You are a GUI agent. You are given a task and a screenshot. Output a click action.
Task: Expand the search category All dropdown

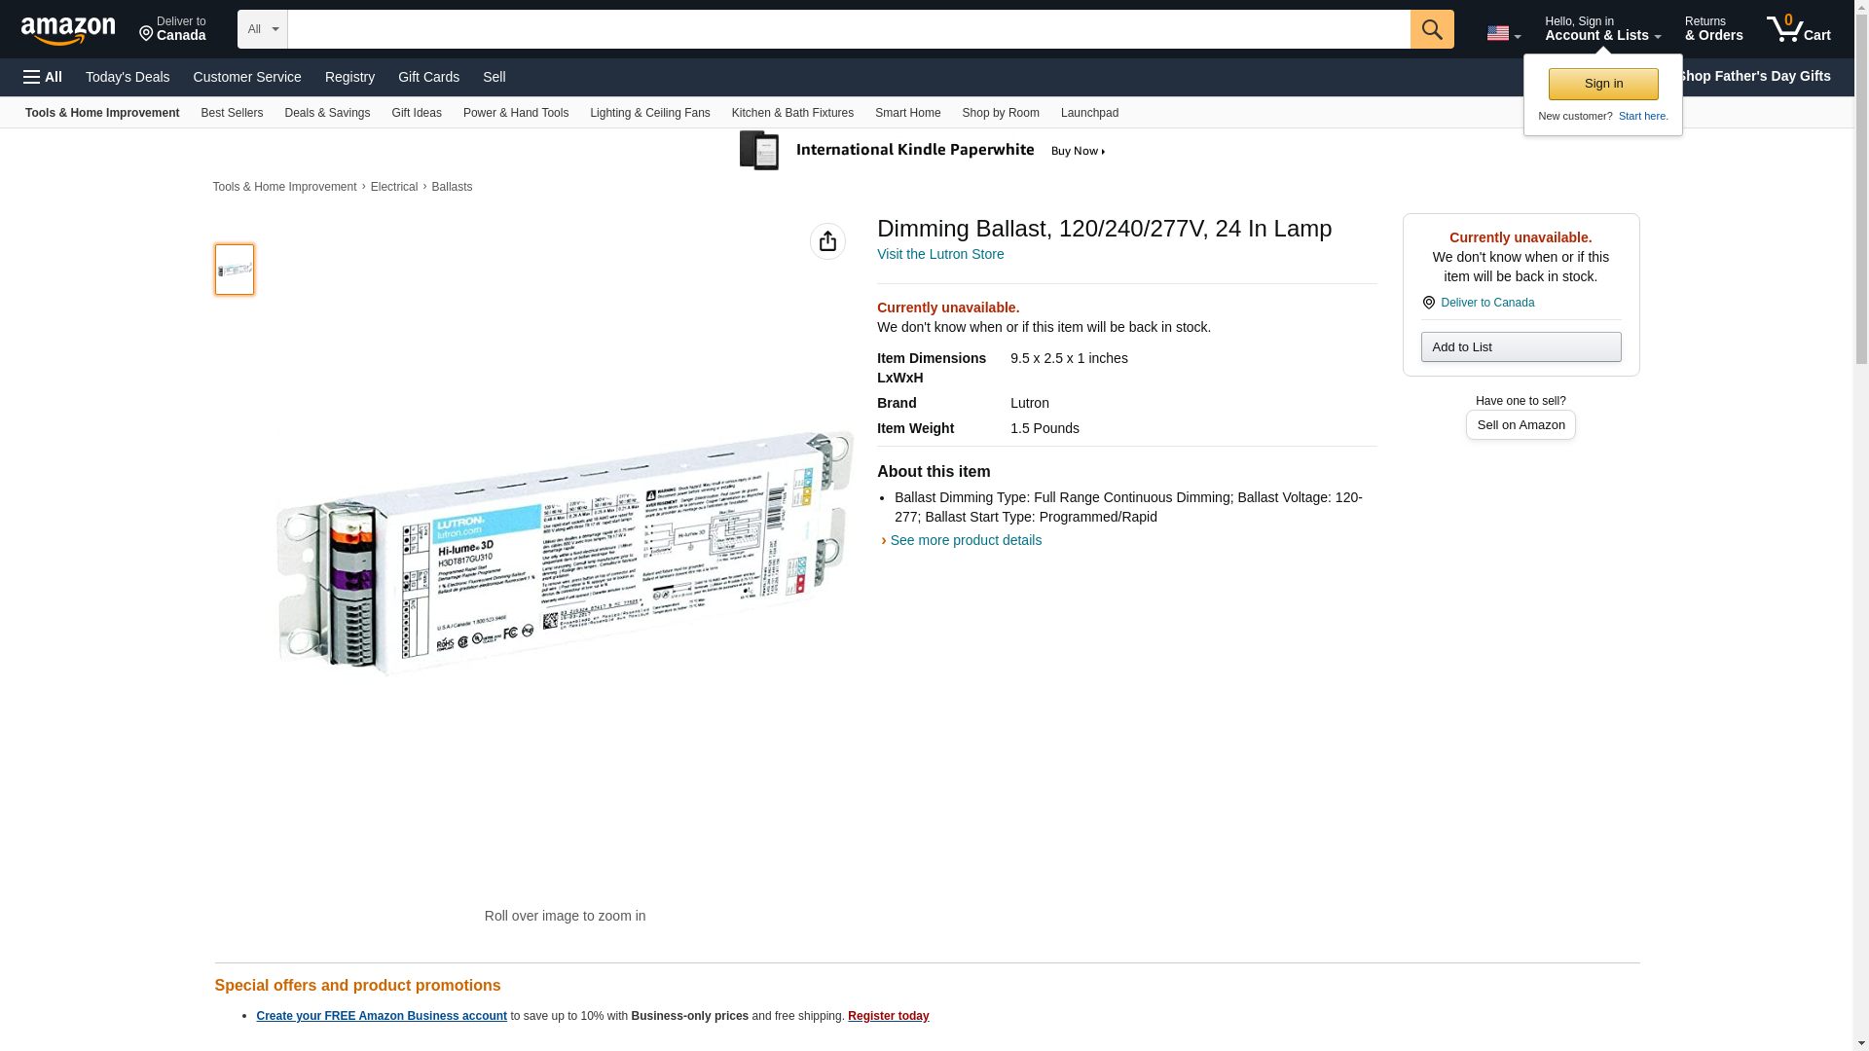click(x=262, y=29)
